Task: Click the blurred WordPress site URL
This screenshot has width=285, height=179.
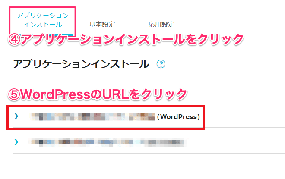Action: (x=93, y=116)
